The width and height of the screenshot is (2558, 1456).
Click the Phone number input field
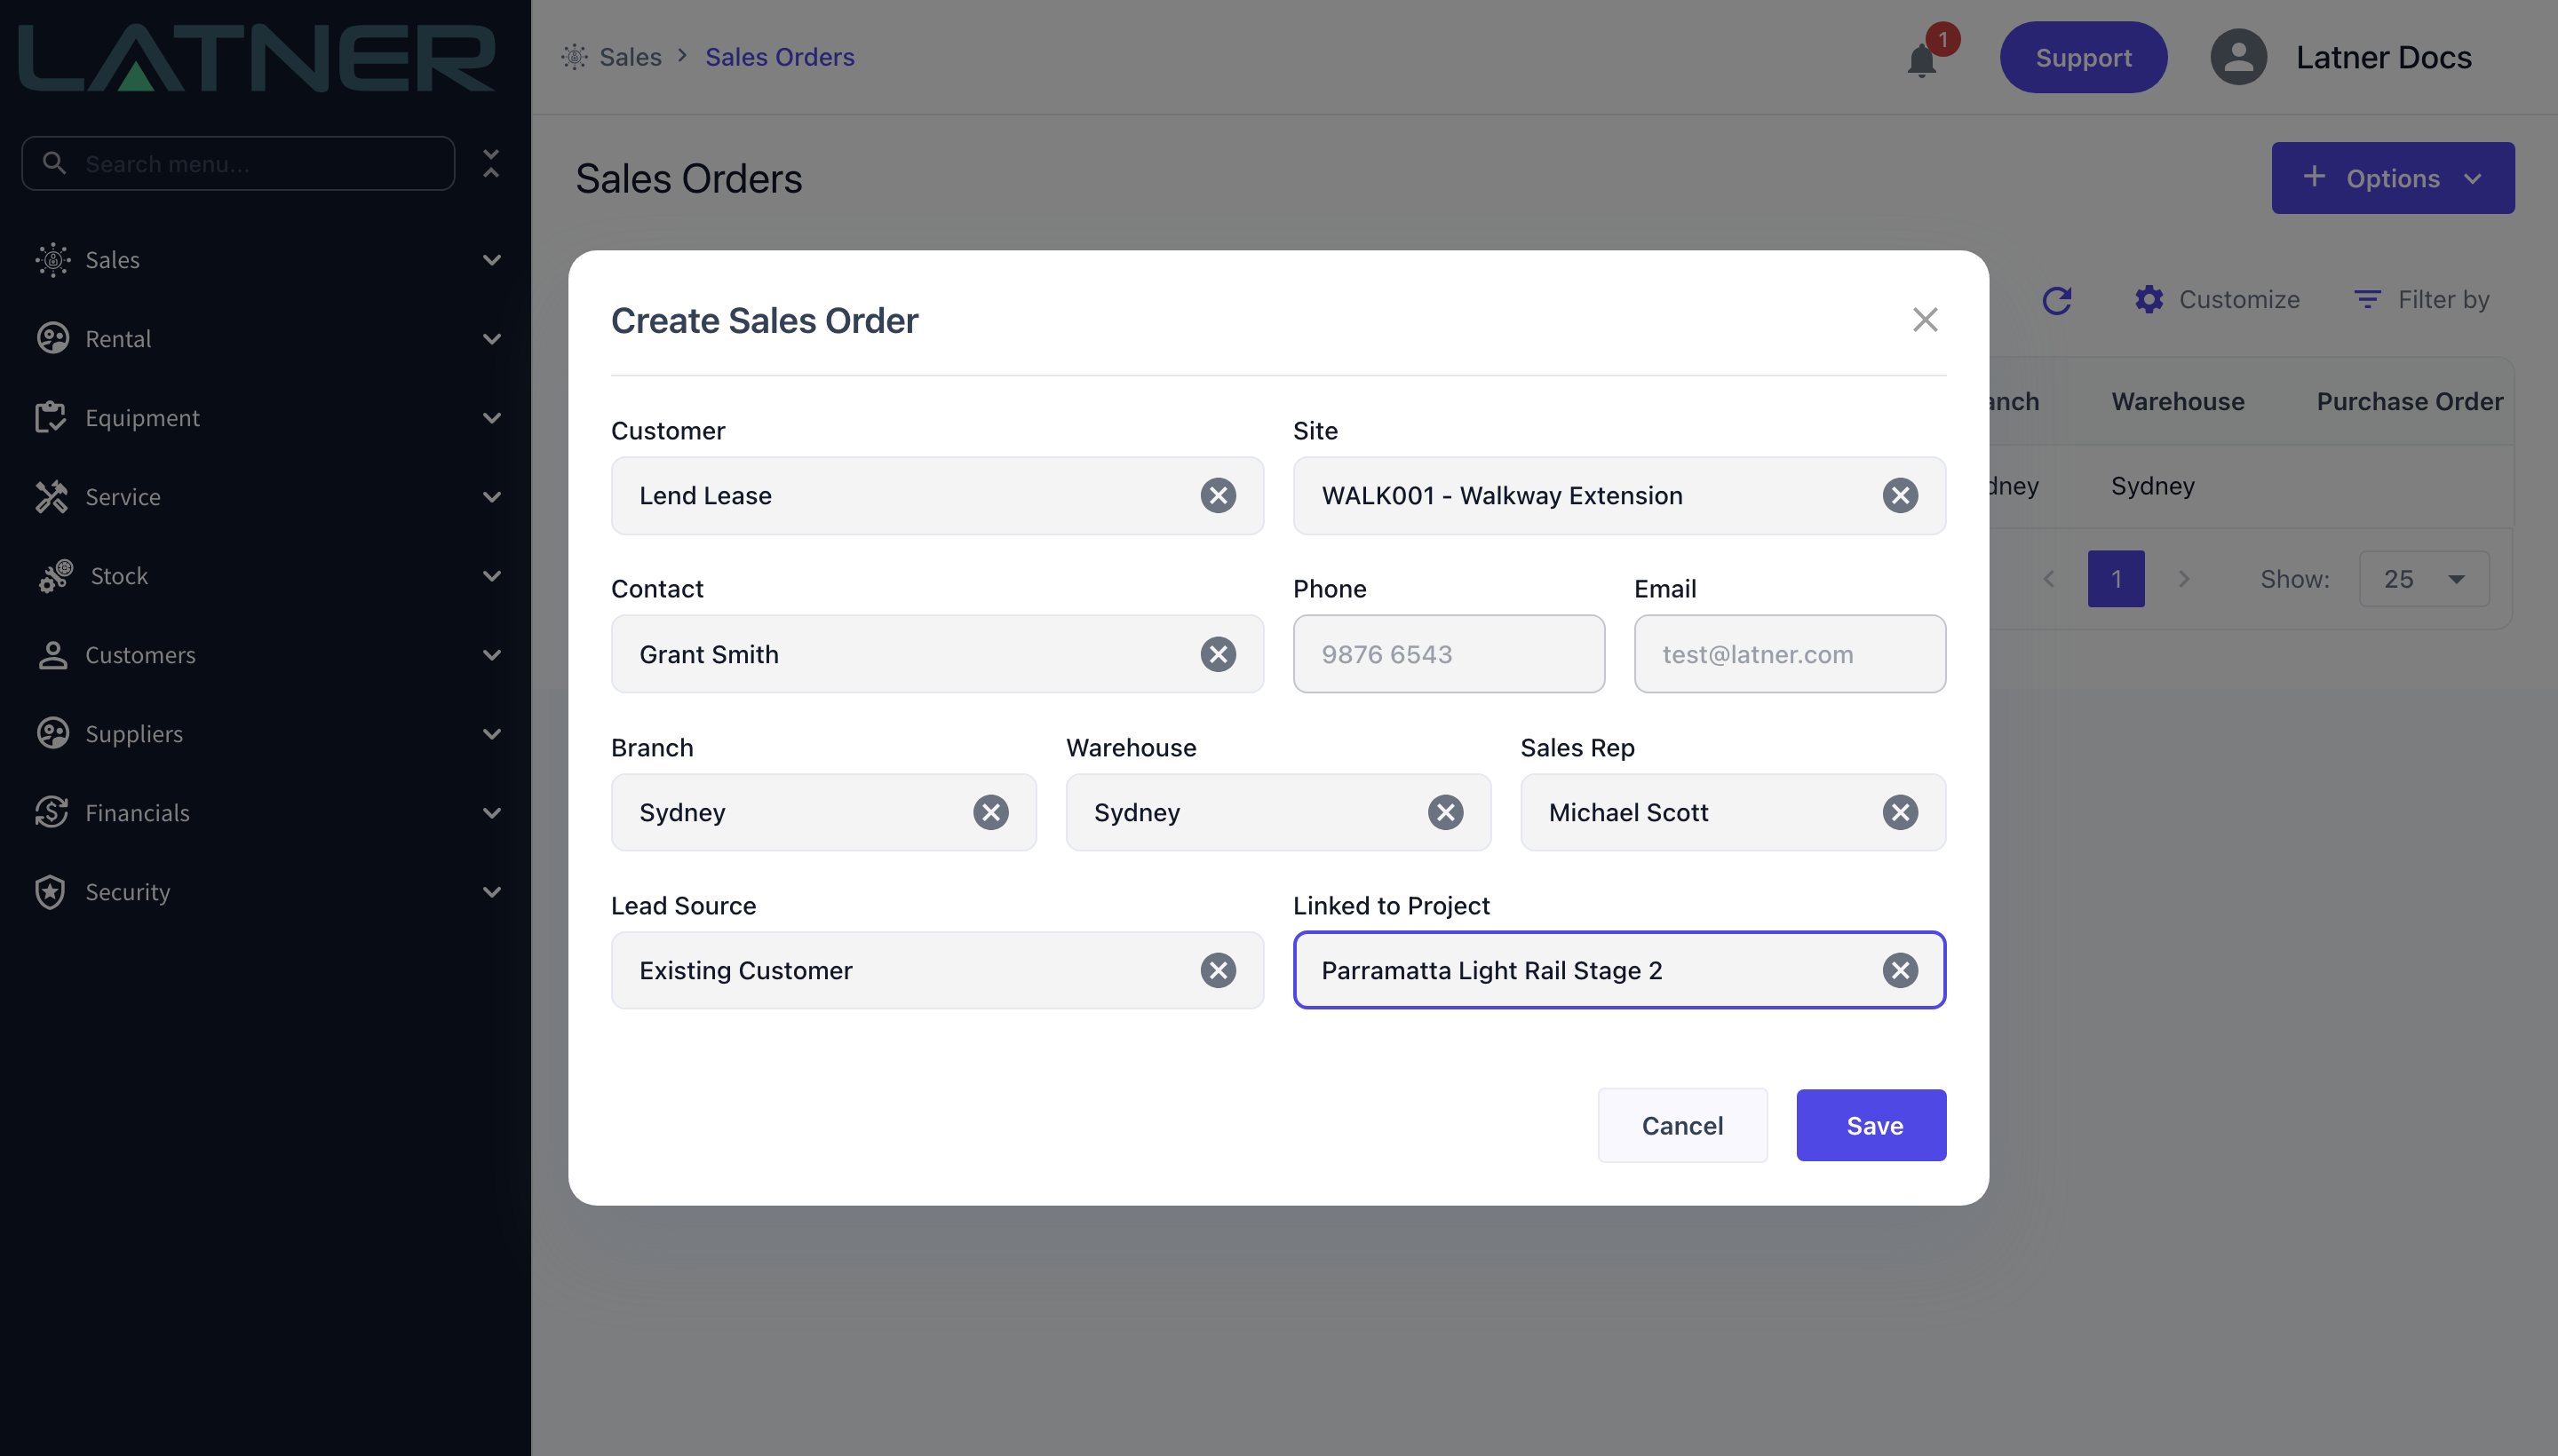coord(1448,654)
